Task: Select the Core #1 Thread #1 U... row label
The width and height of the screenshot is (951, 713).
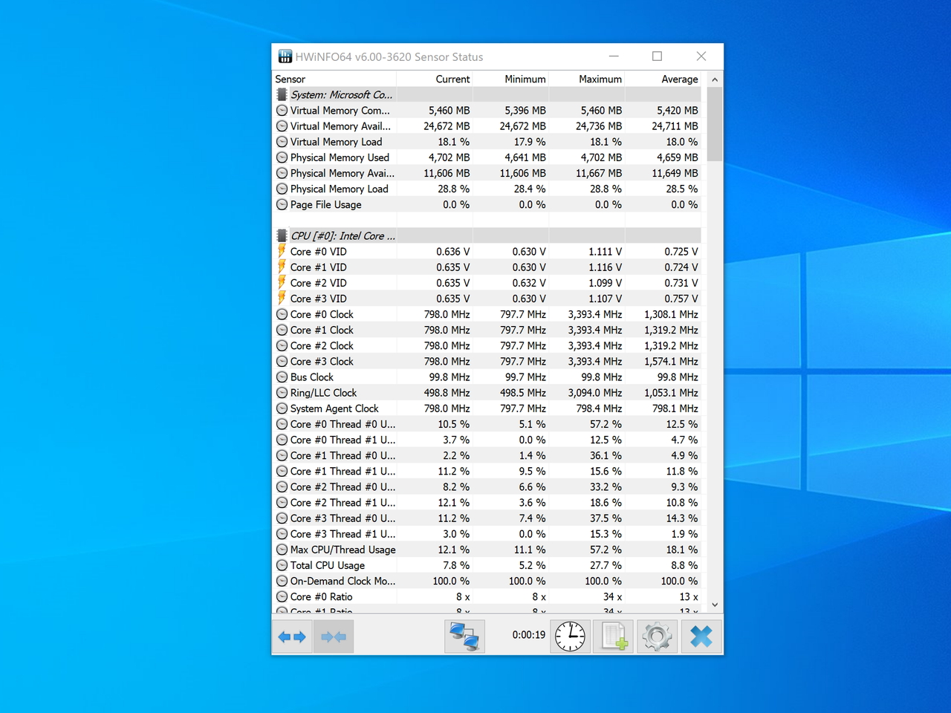Action: [x=343, y=471]
